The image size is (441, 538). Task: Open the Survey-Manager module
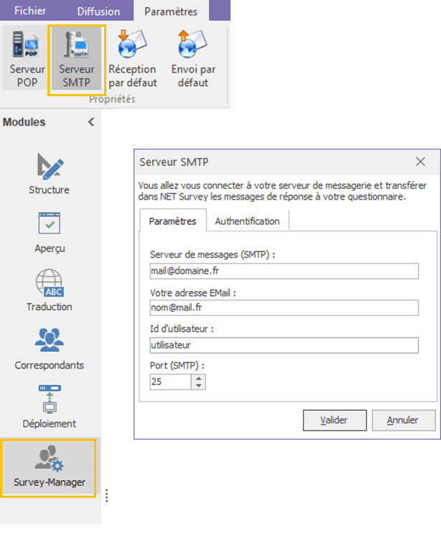49,468
